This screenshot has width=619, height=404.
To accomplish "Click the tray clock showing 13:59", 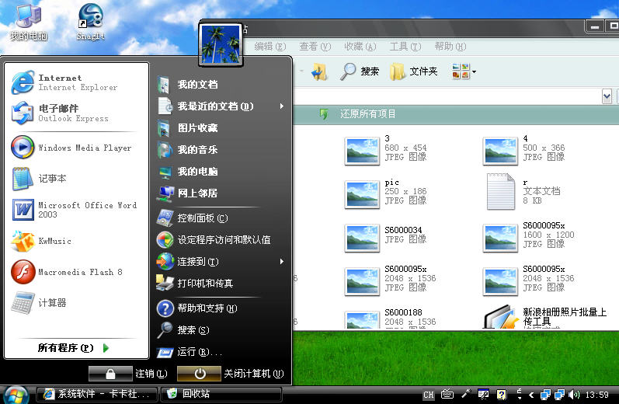I will pos(596,395).
